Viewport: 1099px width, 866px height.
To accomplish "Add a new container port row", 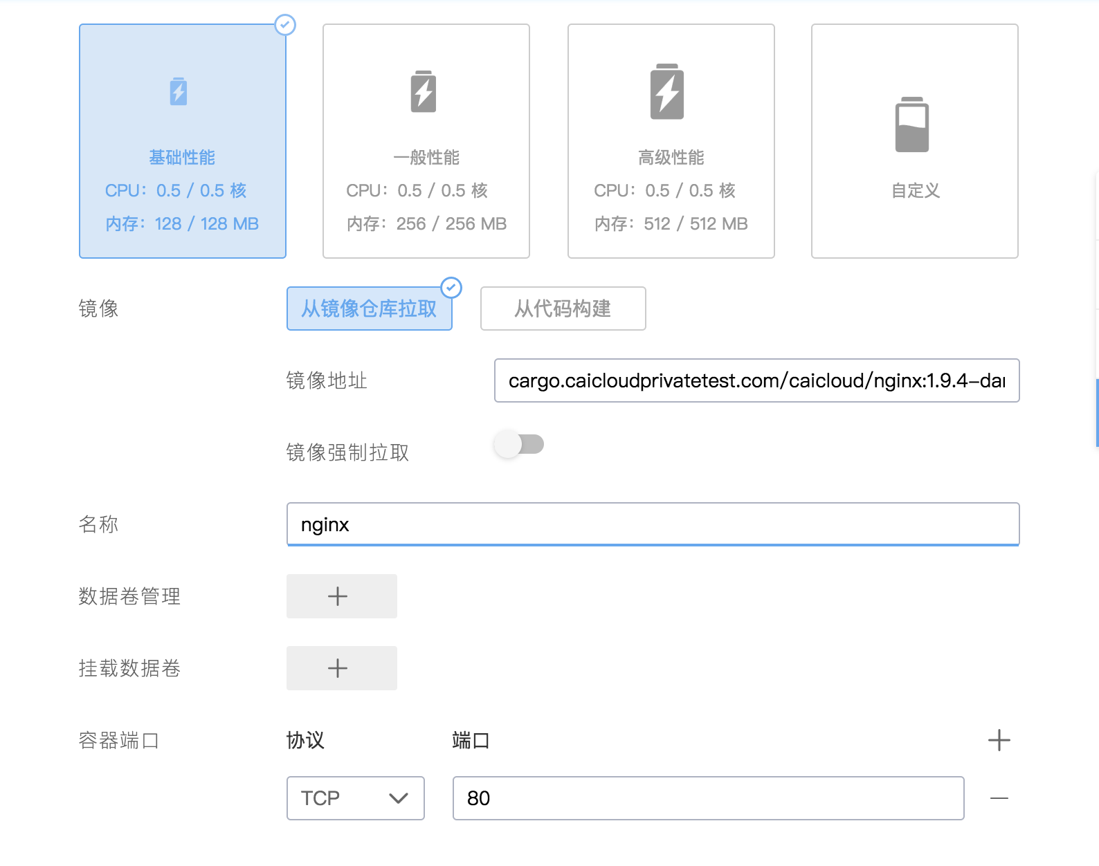I will click(999, 740).
